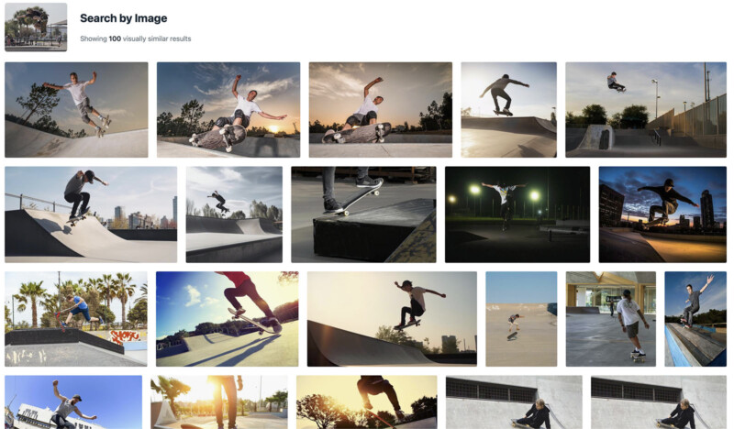Choose the low-angle skater with red shirt image
Screen dimensions: 734x429
pos(227,319)
